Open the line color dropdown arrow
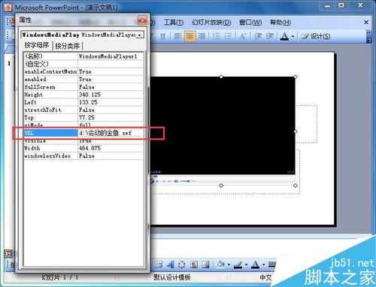Image resolution: width=376 pixels, height=287 pixels. pos(246,264)
